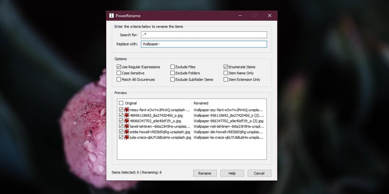Click the file icon for julia-craice image
The height and width of the screenshot is (194, 389).
click(127, 137)
